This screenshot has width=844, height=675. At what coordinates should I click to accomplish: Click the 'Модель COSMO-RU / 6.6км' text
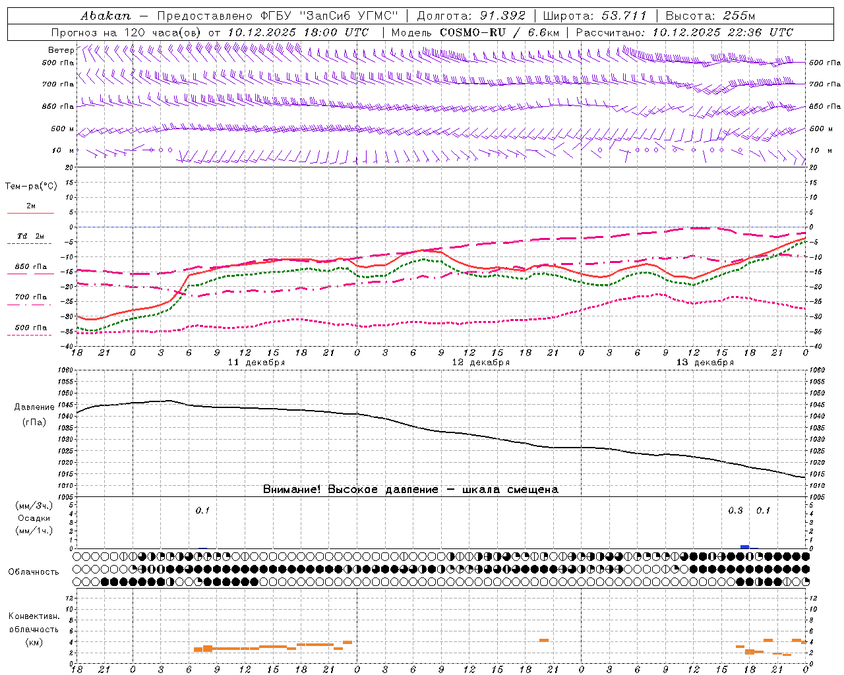coord(475,32)
